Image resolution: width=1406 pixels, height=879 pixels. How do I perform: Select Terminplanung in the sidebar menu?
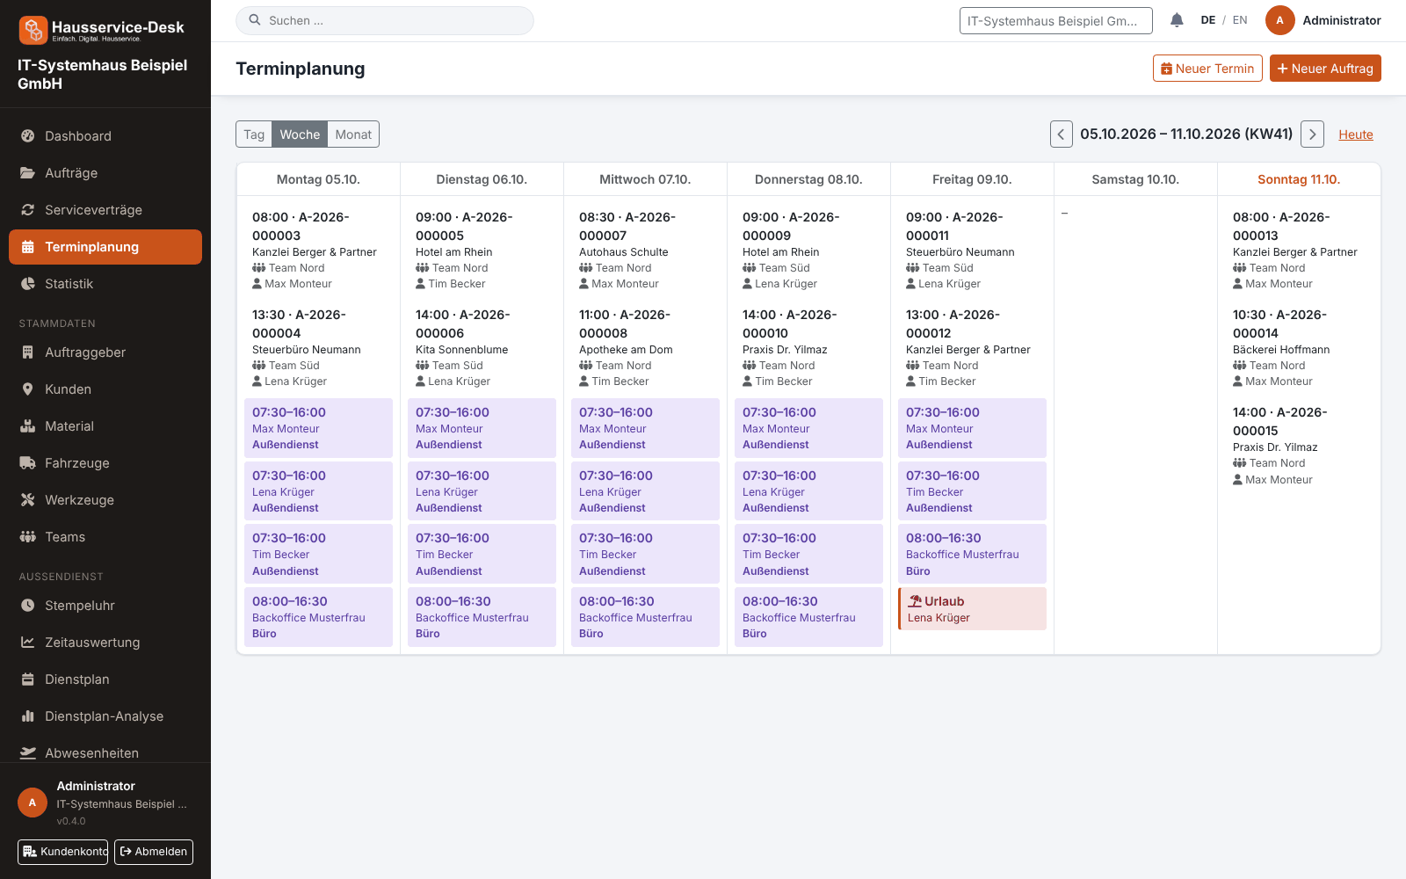pos(105,247)
